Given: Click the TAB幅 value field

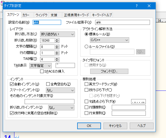Looking at the screenshot, I should pos(47,59).
